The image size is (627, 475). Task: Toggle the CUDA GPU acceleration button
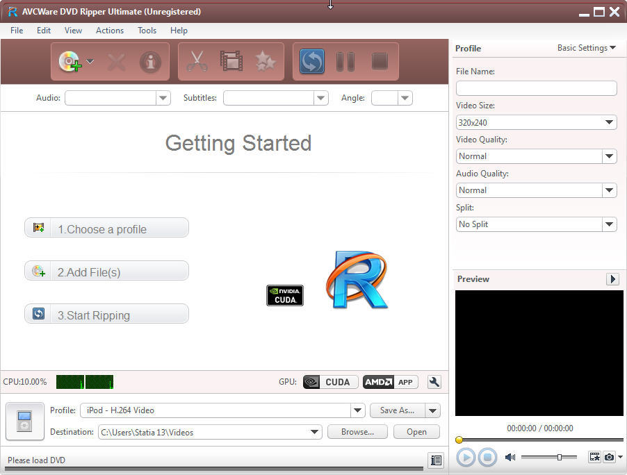point(330,383)
